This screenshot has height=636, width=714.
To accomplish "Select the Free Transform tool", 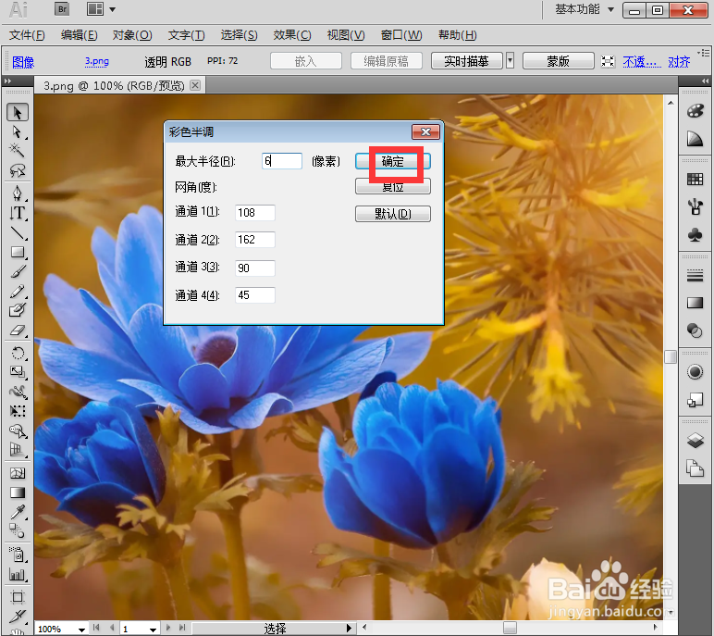I will point(18,411).
